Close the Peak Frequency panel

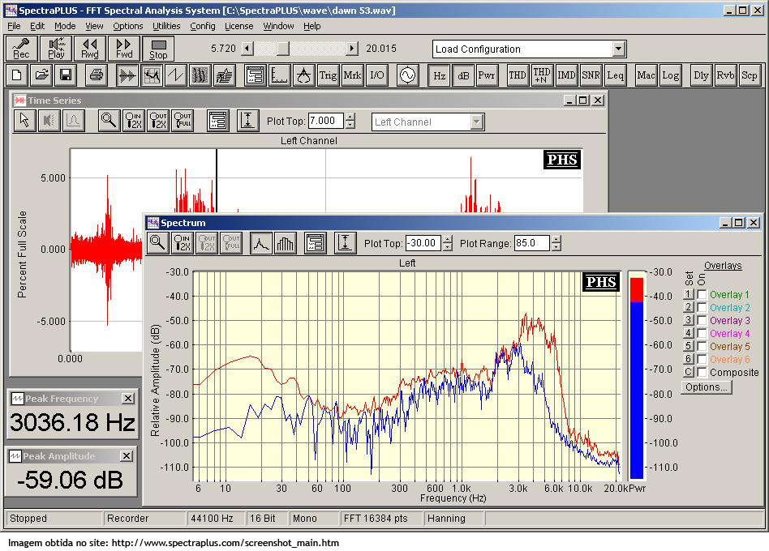click(x=128, y=399)
